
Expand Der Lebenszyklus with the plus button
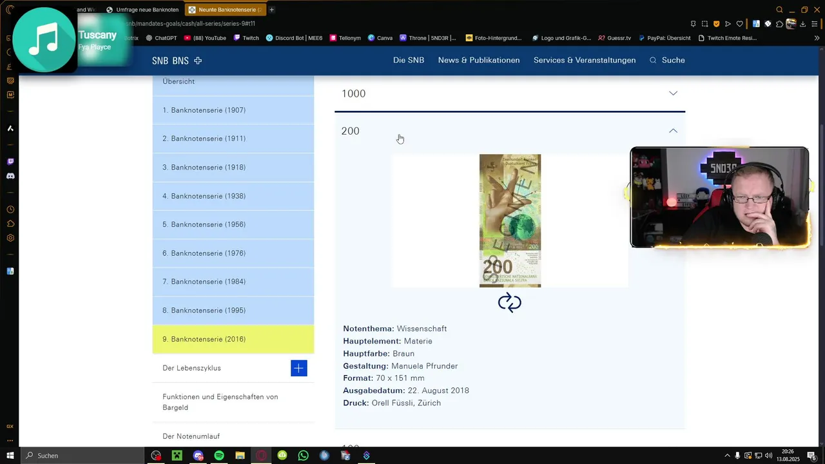(298, 368)
